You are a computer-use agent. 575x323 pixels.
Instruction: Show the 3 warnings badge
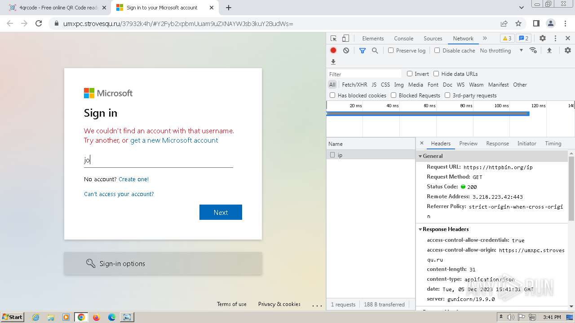pyautogui.click(x=507, y=39)
